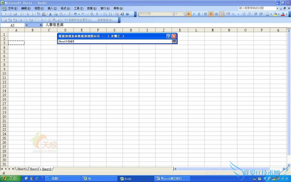Image resolution: width=291 pixels, height=182 pixels.
Task: Apply the yellow Fill Color bucket
Action: (275, 14)
